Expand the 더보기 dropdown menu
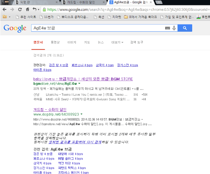210x174 pixels. (117, 42)
